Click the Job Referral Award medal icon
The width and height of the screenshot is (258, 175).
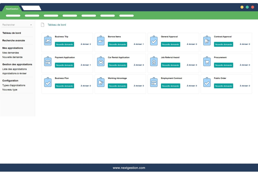[154, 61]
